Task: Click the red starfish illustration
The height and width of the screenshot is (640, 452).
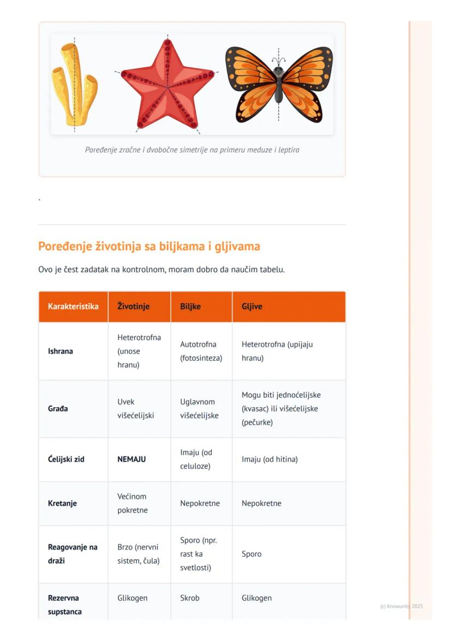Action: pyautogui.click(x=168, y=85)
